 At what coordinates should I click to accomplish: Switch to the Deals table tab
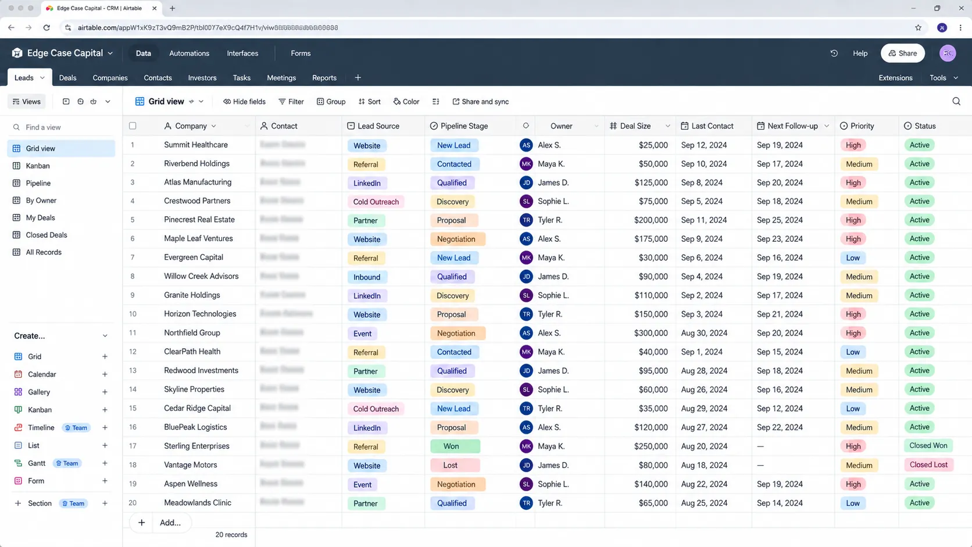[x=67, y=77]
